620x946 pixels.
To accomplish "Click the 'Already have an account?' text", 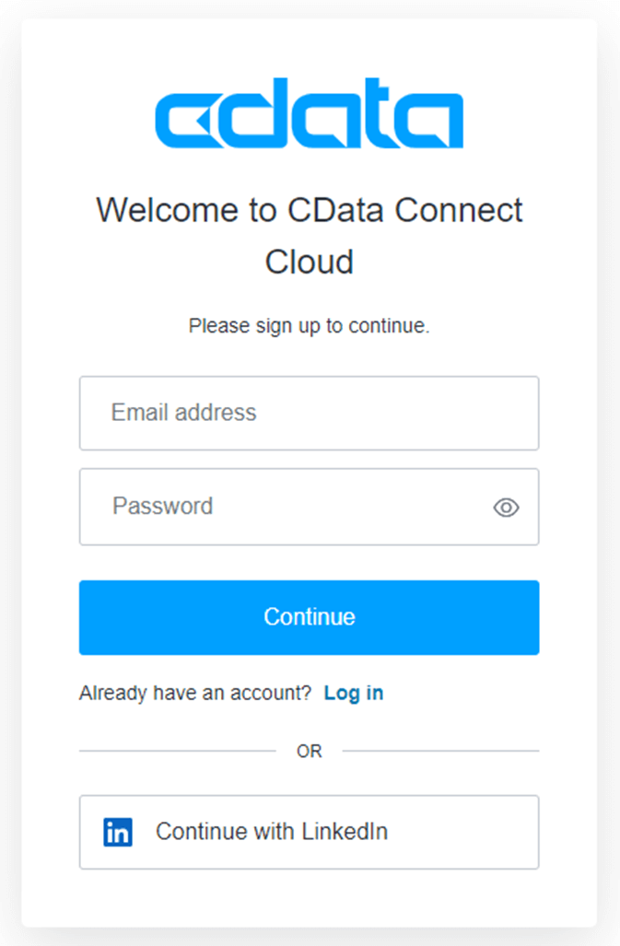I will click(x=195, y=693).
